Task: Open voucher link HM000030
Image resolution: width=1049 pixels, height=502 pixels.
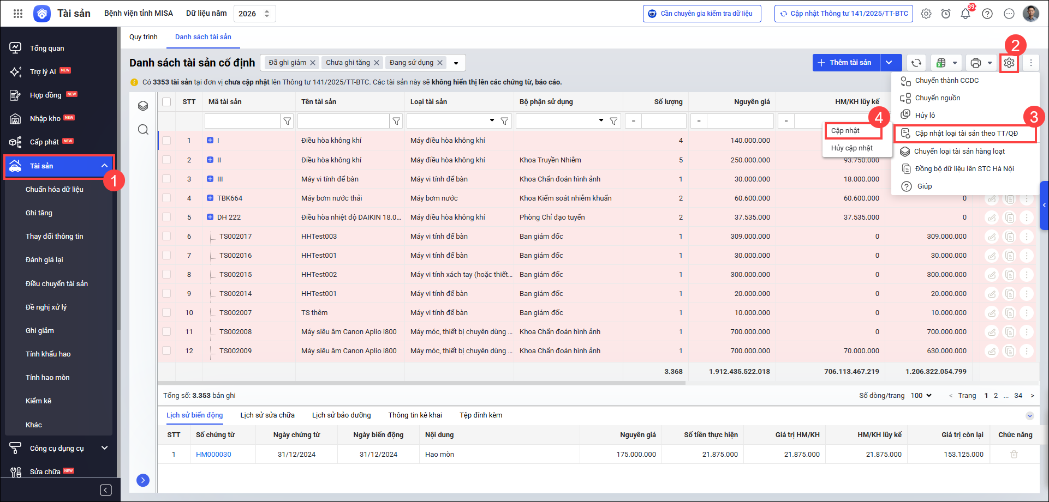Action: [x=213, y=454]
